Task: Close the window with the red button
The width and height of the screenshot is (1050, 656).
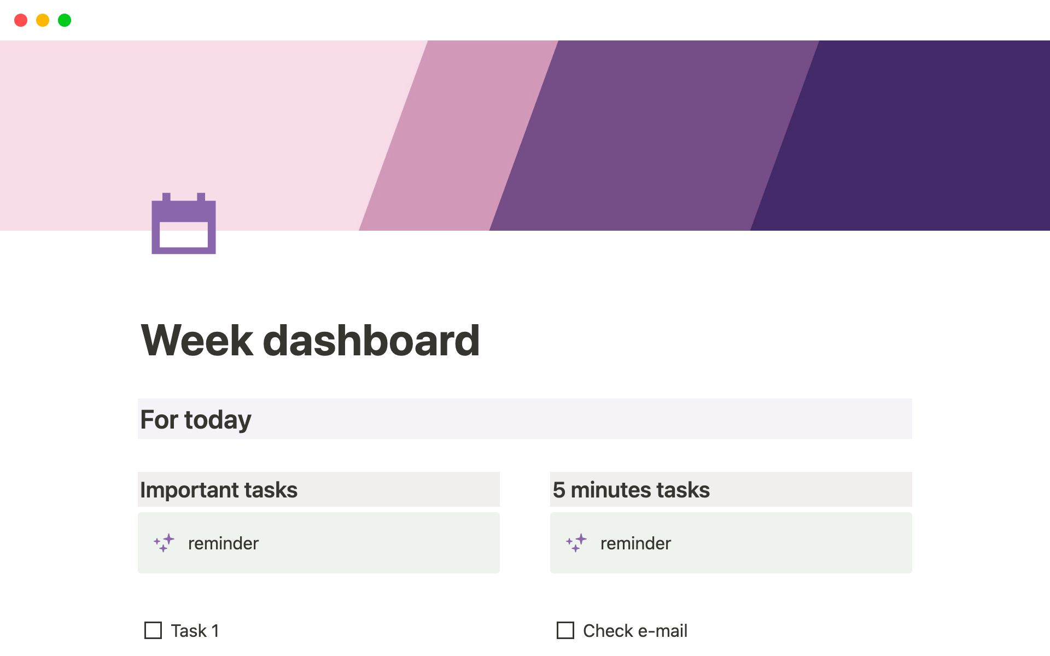Action: point(21,20)
